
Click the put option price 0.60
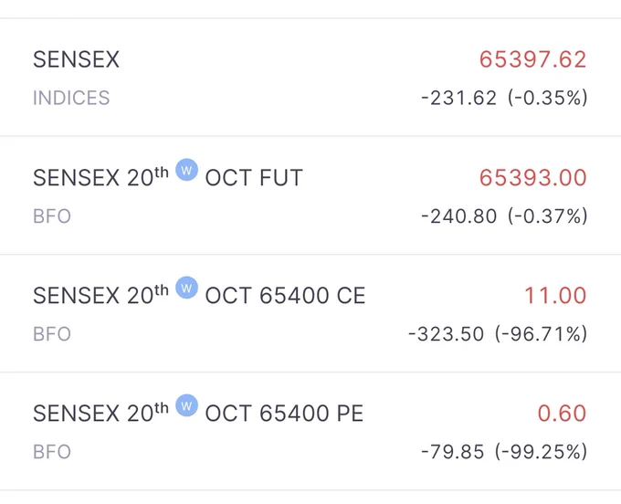click(x=562, y=414)
